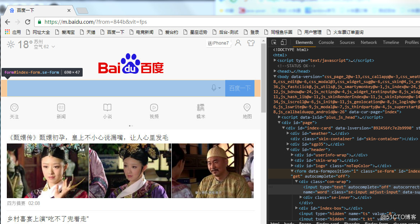Select the input name word line
Image resolution: width=420 pixels, height=224 pixels.
click(x=344, y=189)
